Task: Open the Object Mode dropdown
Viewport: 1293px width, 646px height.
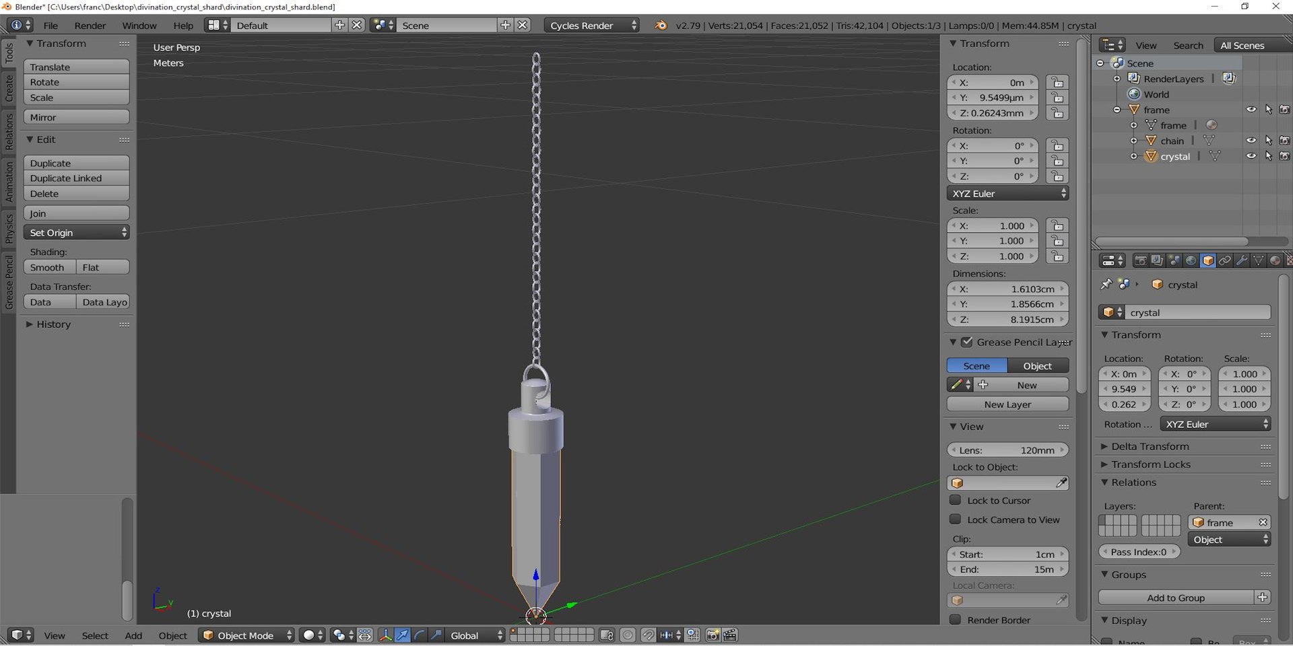Action: coord(247,635)
